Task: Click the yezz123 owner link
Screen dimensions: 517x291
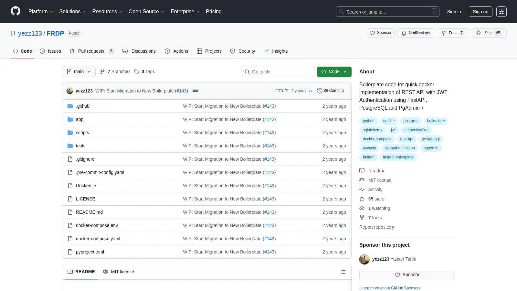Action: 30,33
